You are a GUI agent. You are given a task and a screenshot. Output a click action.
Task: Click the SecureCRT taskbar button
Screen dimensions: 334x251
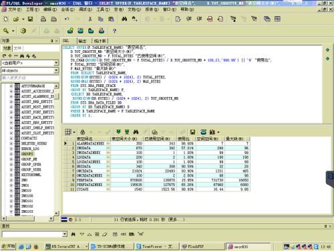tap(66, 246)
